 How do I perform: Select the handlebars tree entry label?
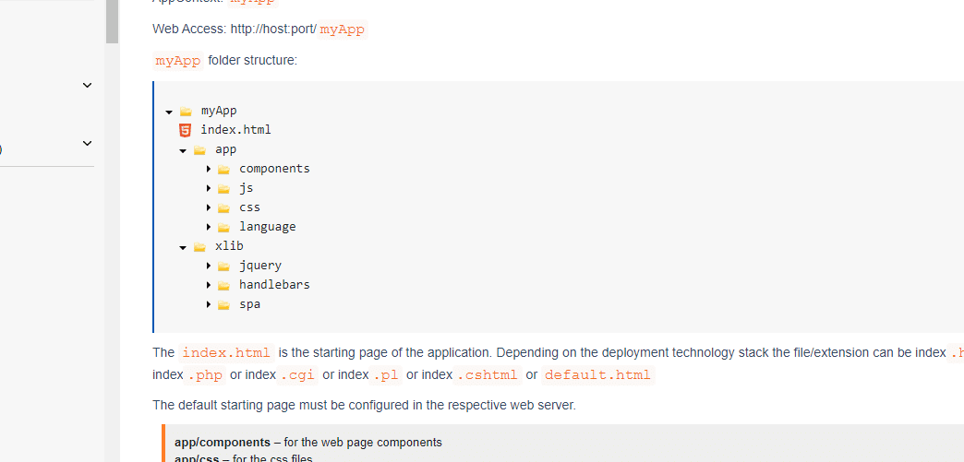point(274,285)
